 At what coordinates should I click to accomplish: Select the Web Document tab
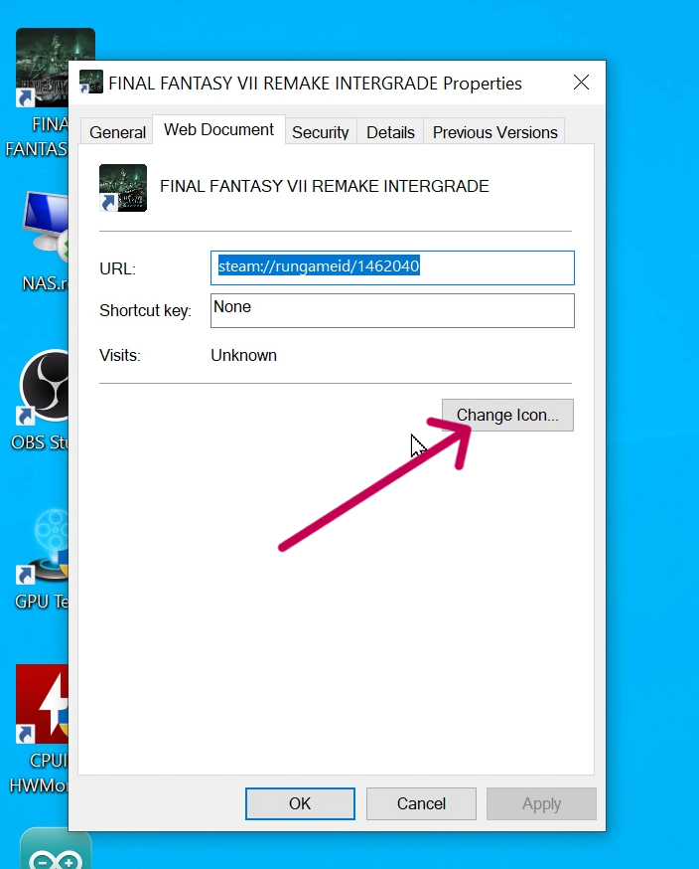pos(218,129)
